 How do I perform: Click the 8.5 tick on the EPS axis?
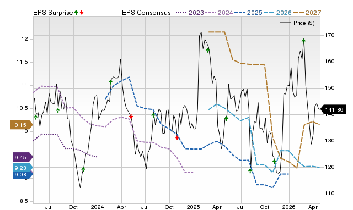24,201
